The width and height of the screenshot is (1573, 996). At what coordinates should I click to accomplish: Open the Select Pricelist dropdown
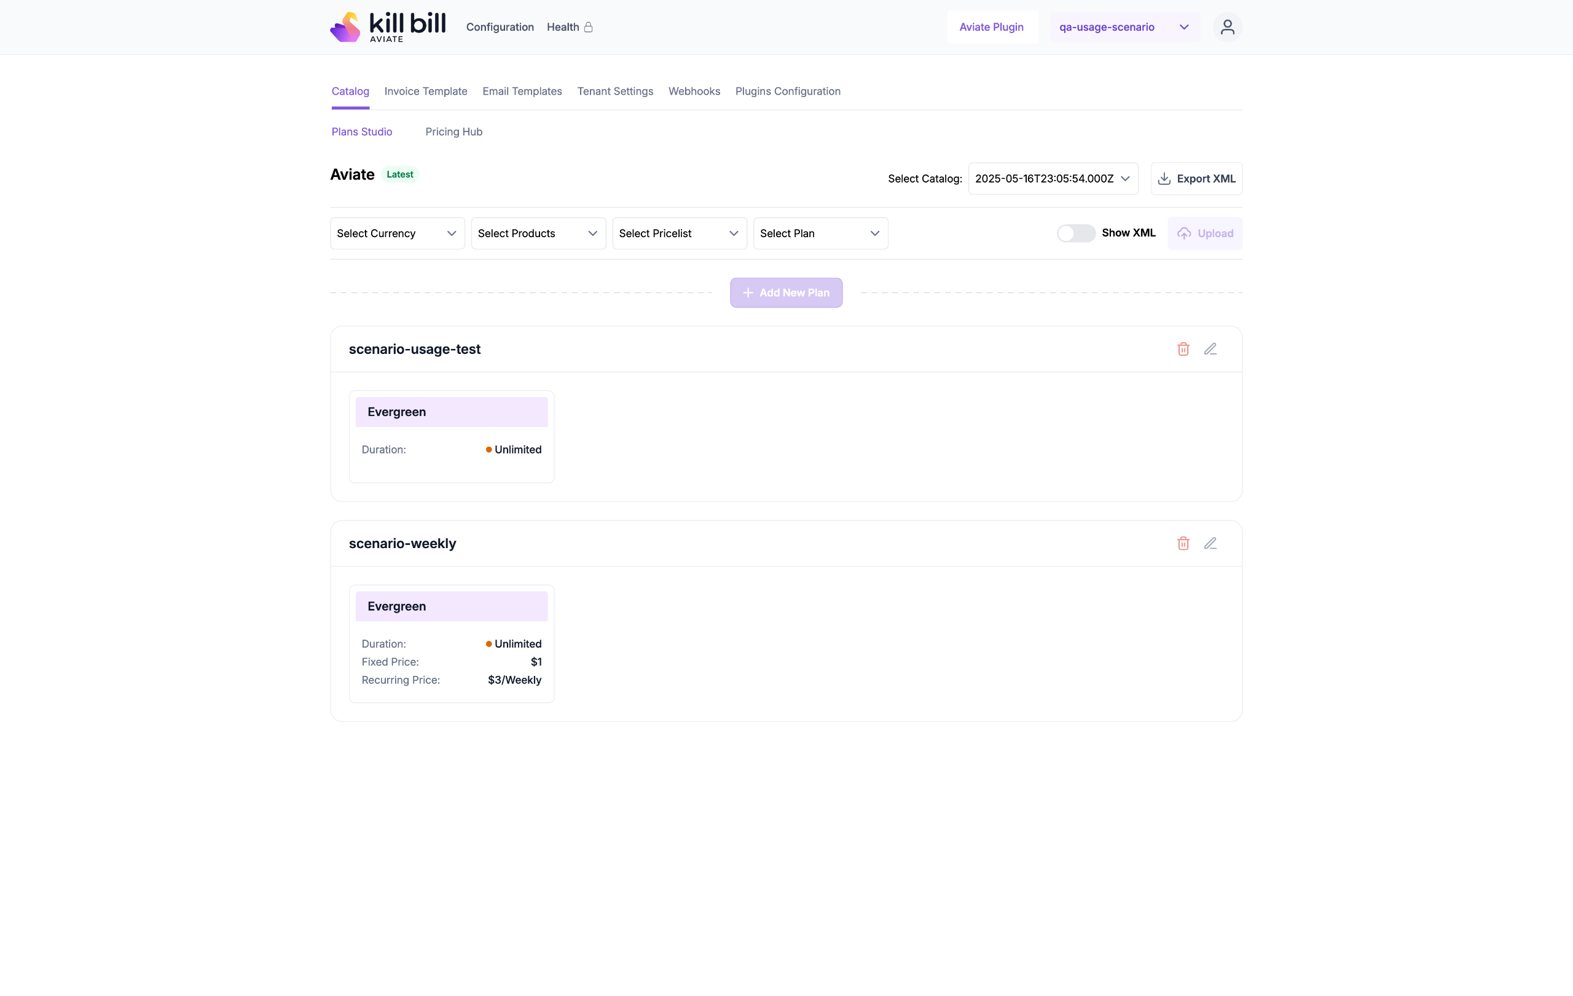click(679, 233)
